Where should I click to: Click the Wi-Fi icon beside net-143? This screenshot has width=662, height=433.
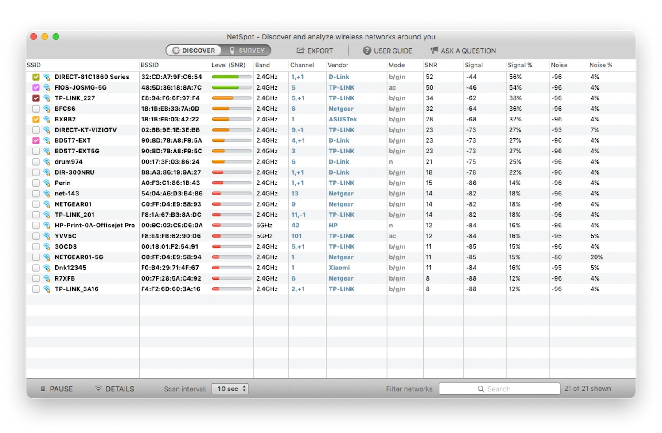(47, 194)
